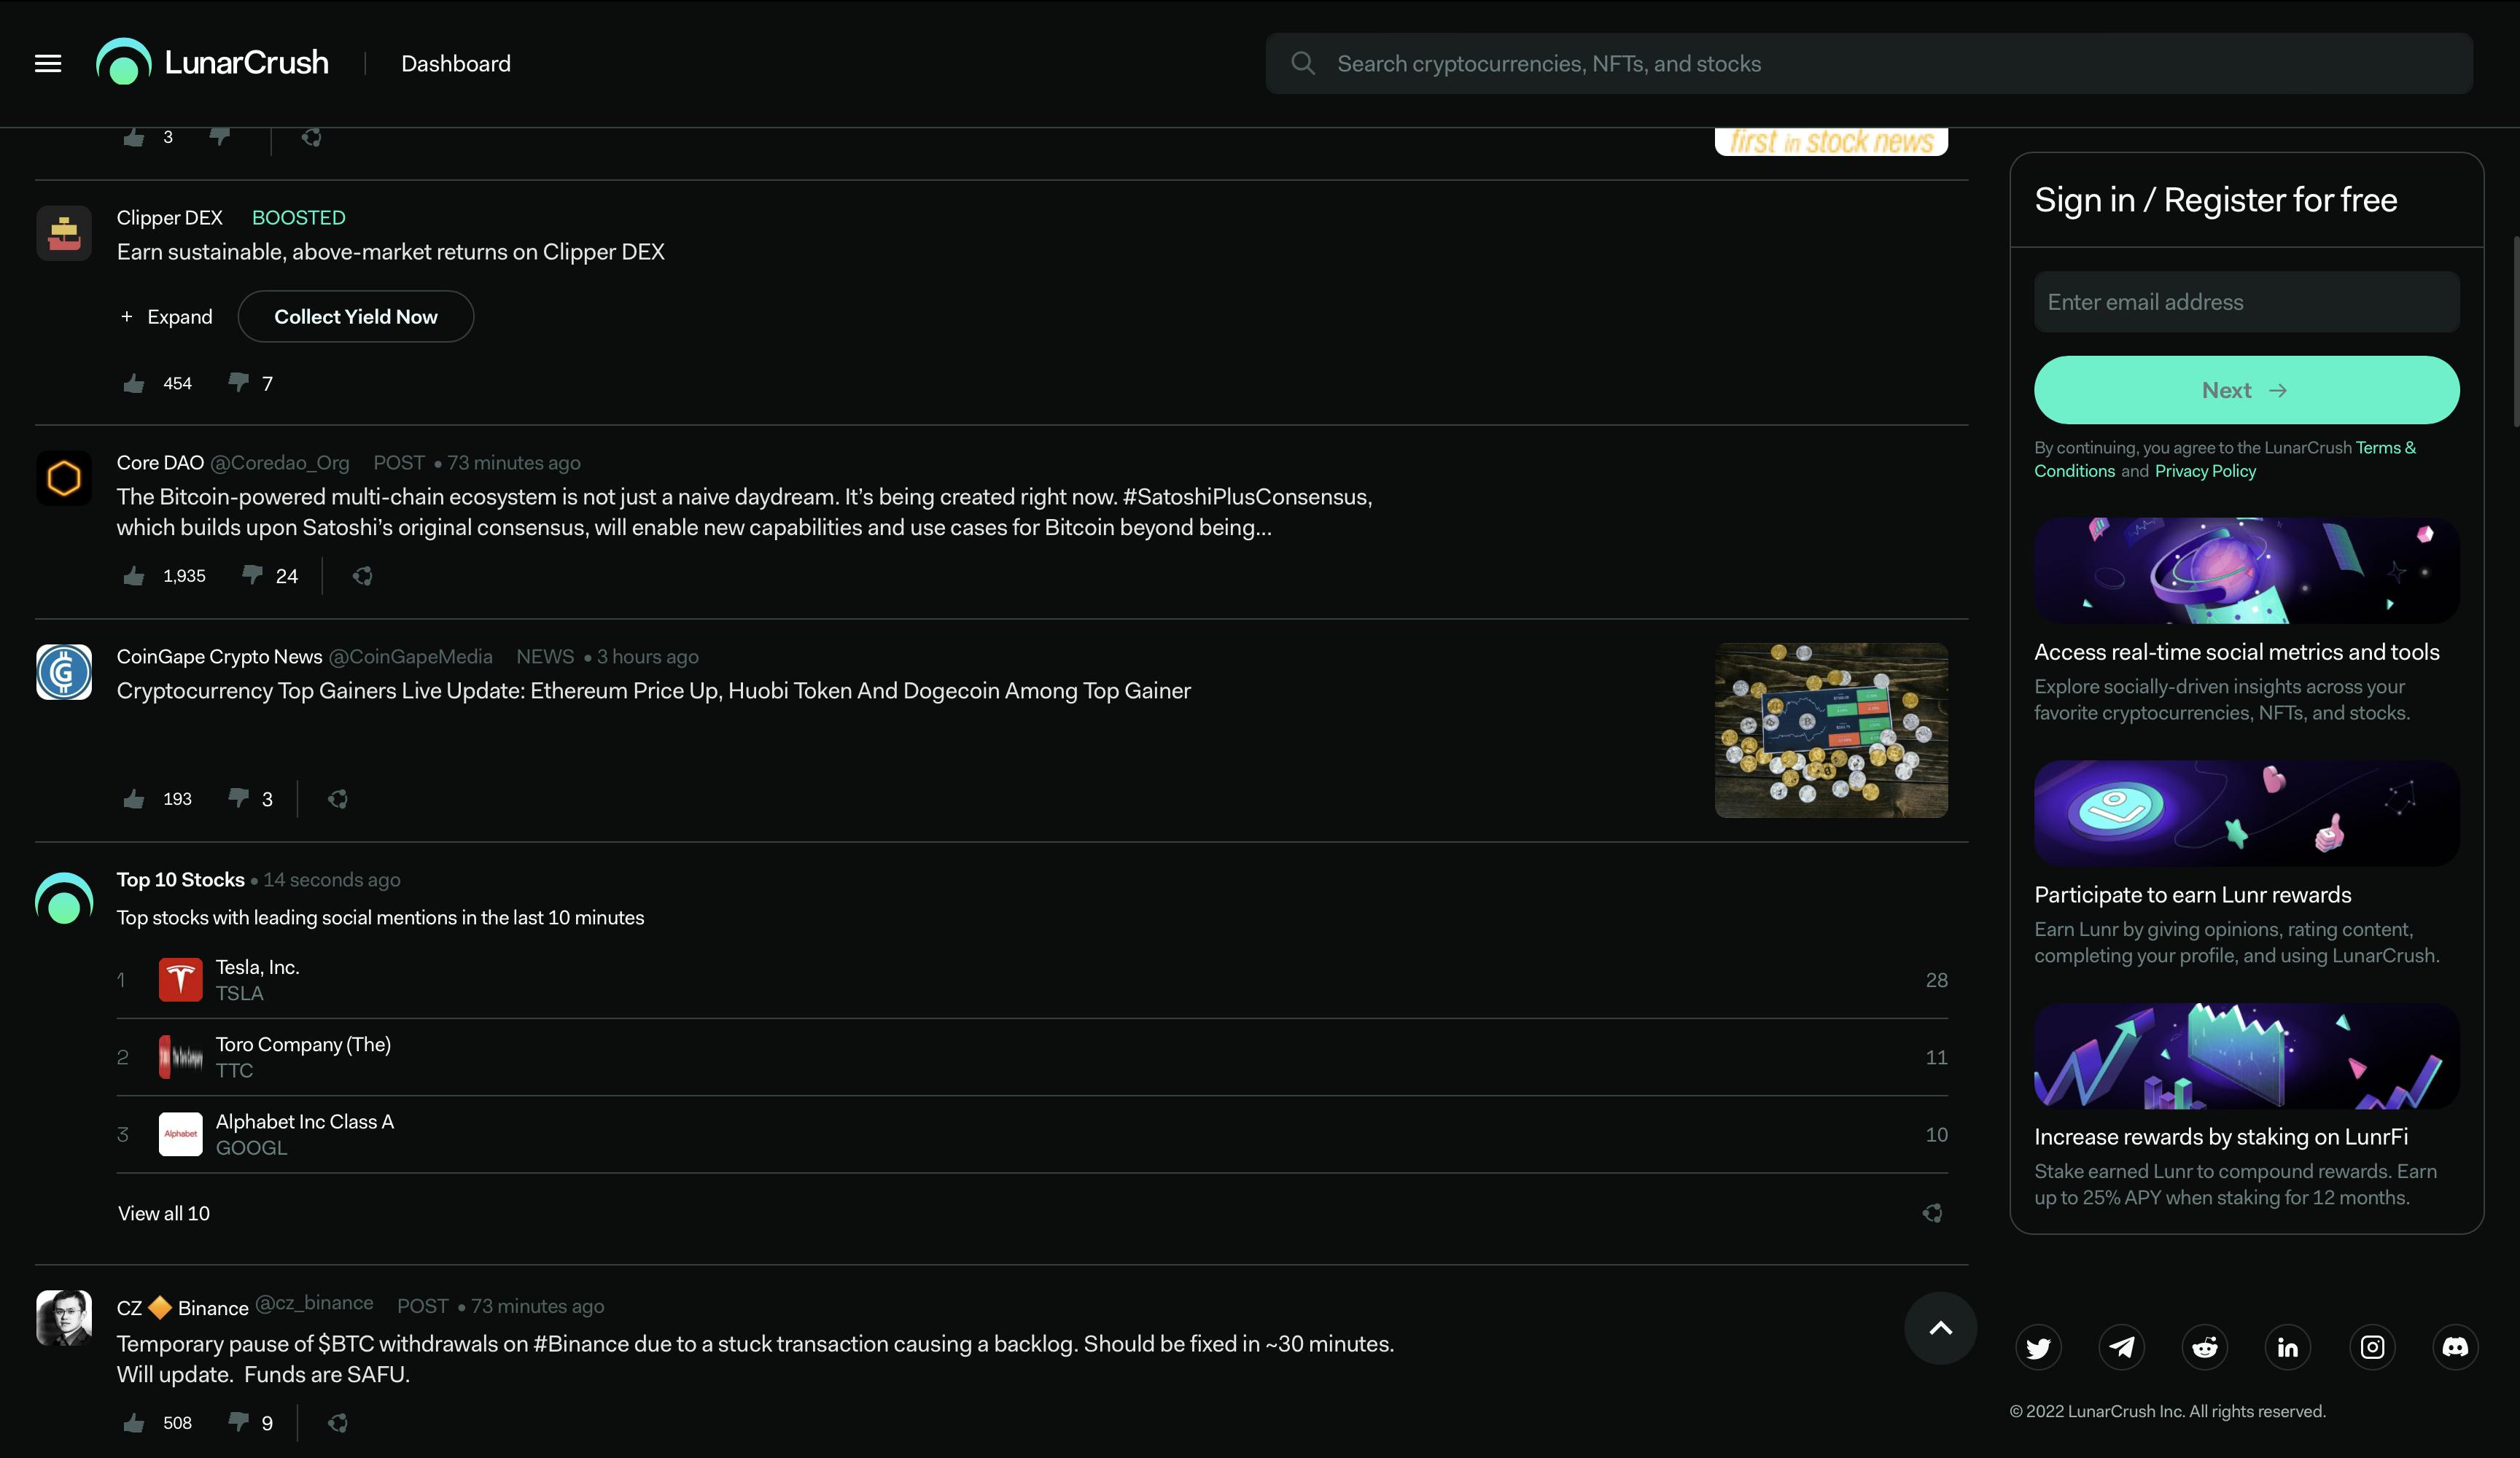Open the hamburger menu icon
The height and width of the screenshot is (1458, 2520).
(x=48, y=63)
